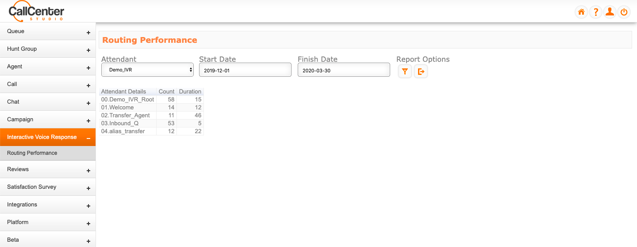Click the CallCenter Studio logo
This screenshot has width=637, height=247.
click(x=36, y=11)
